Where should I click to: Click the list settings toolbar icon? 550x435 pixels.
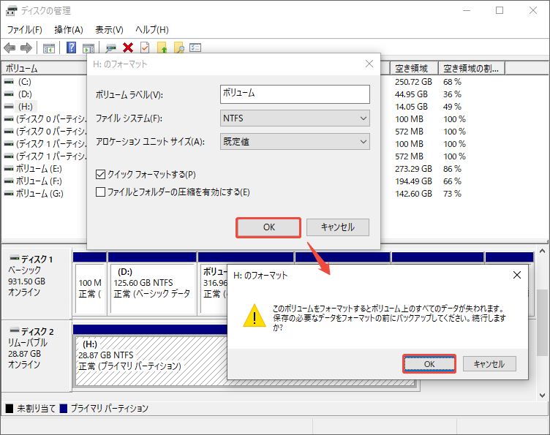195,48
